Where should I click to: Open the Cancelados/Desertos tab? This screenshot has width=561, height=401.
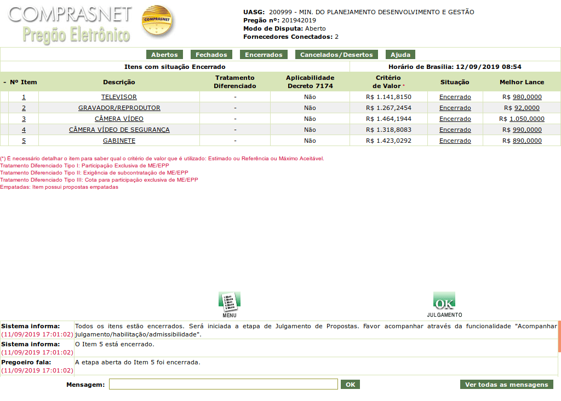coord(336,55)
